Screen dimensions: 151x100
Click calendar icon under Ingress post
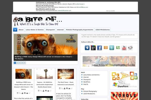39,91
